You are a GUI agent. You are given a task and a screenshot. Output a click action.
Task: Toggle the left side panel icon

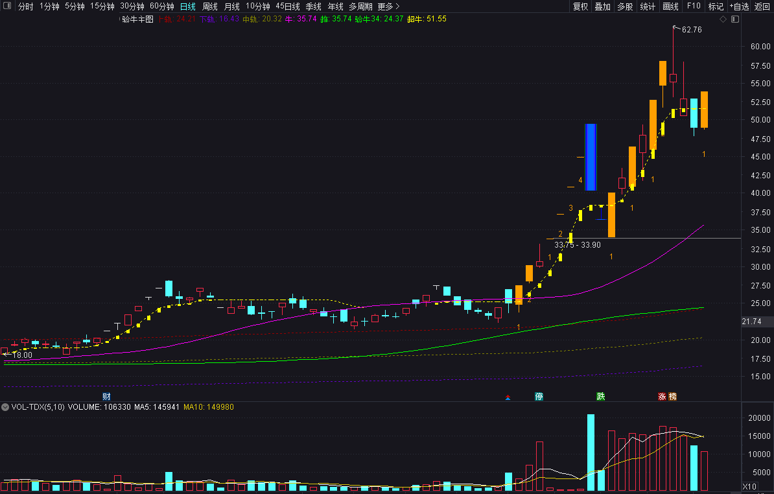pos(7,6)
